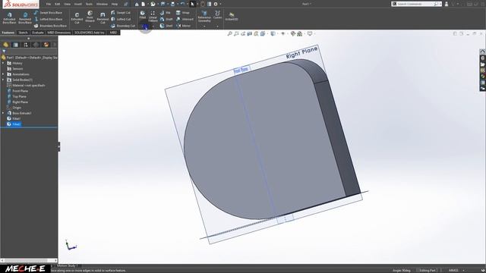Select the Wrap feature tool
Screen dimensions: 486x273
point(182,13)
